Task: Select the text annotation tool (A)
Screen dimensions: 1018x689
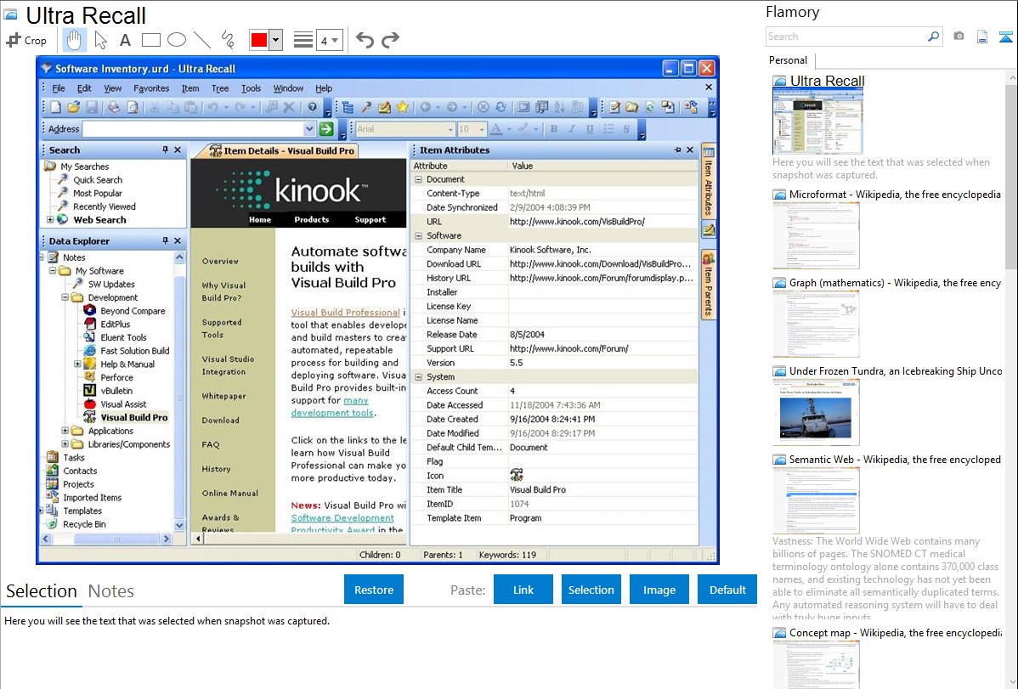Action: [x=125, y=40]
